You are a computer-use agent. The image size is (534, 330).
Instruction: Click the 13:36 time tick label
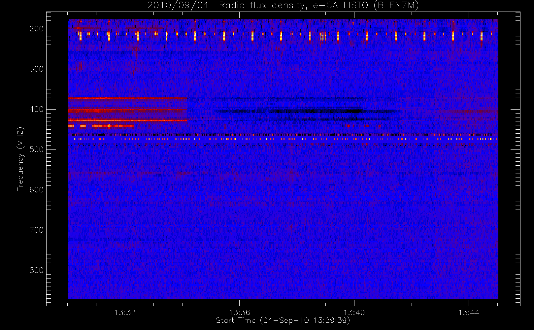tap(240, 313)
